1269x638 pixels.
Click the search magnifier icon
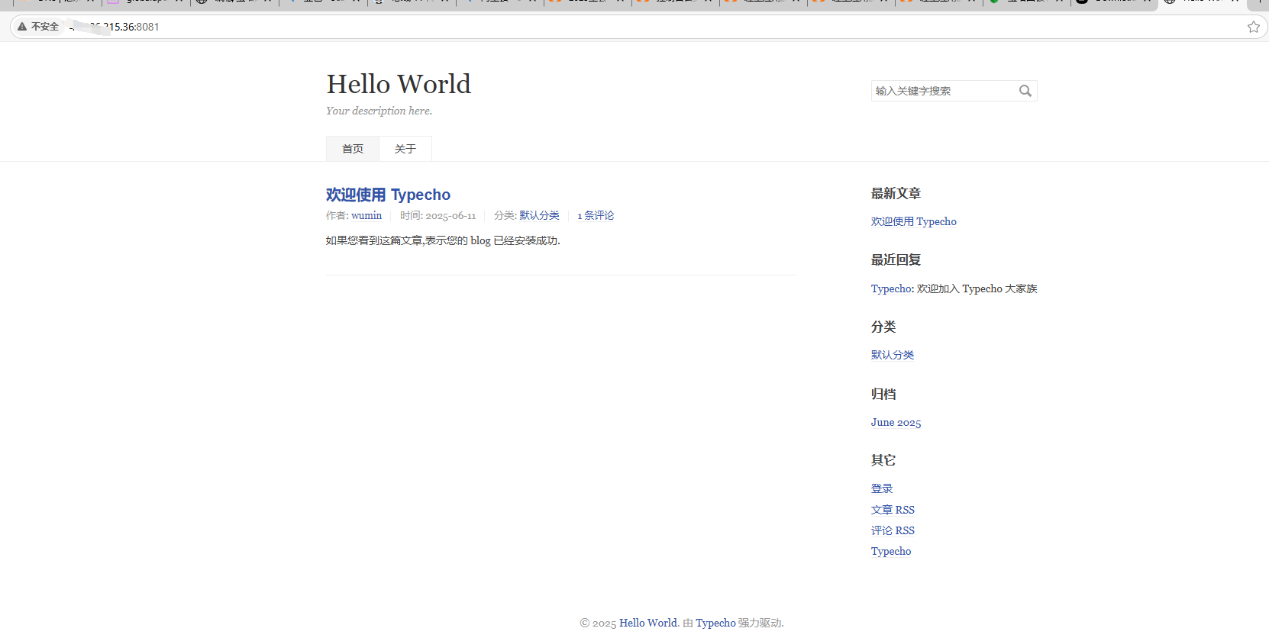point(1025,91)
